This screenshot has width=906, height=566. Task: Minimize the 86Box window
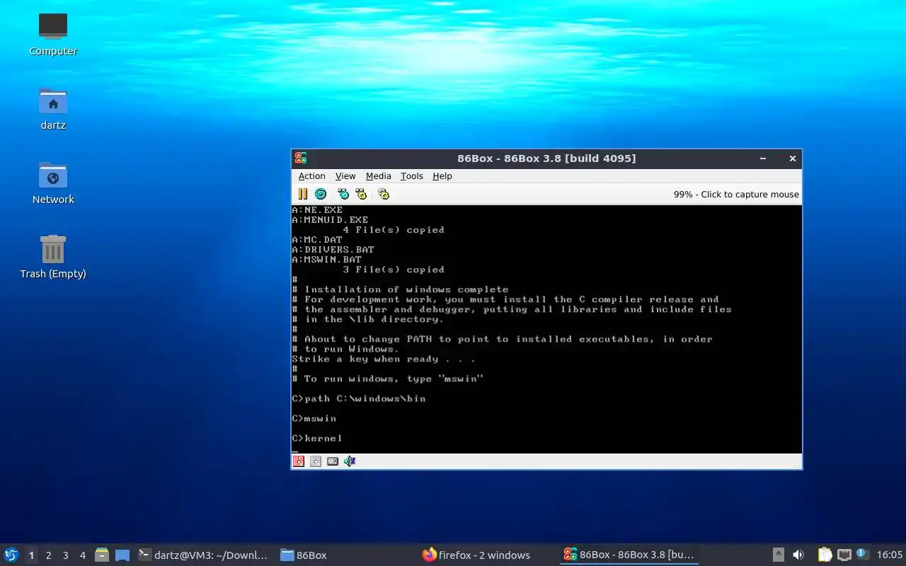[x=764, y=158]
